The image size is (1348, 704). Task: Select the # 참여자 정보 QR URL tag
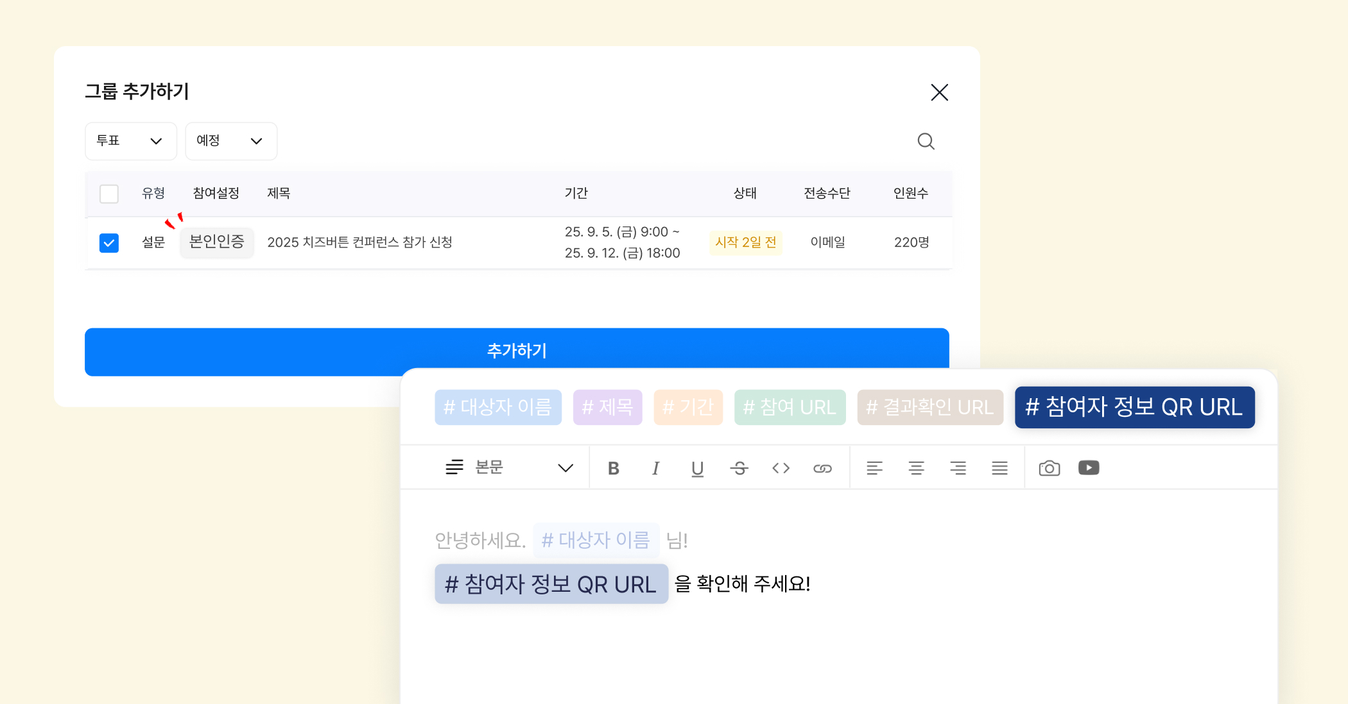(x=1134, y=407)
